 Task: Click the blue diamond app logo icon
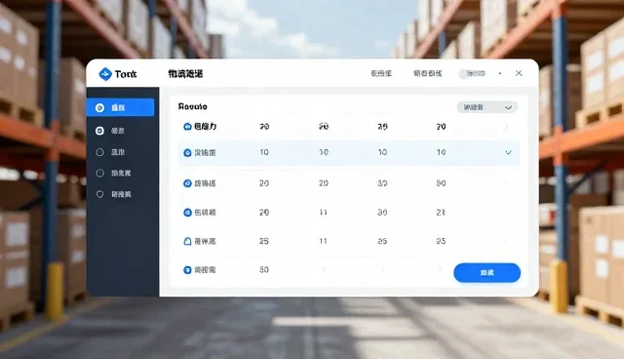[105, 74]
